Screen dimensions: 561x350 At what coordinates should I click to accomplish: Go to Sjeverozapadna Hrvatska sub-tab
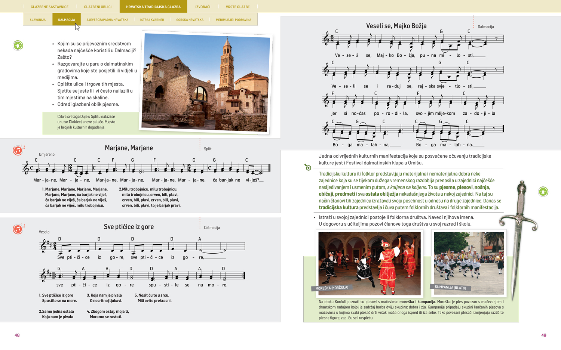(107, 20)
